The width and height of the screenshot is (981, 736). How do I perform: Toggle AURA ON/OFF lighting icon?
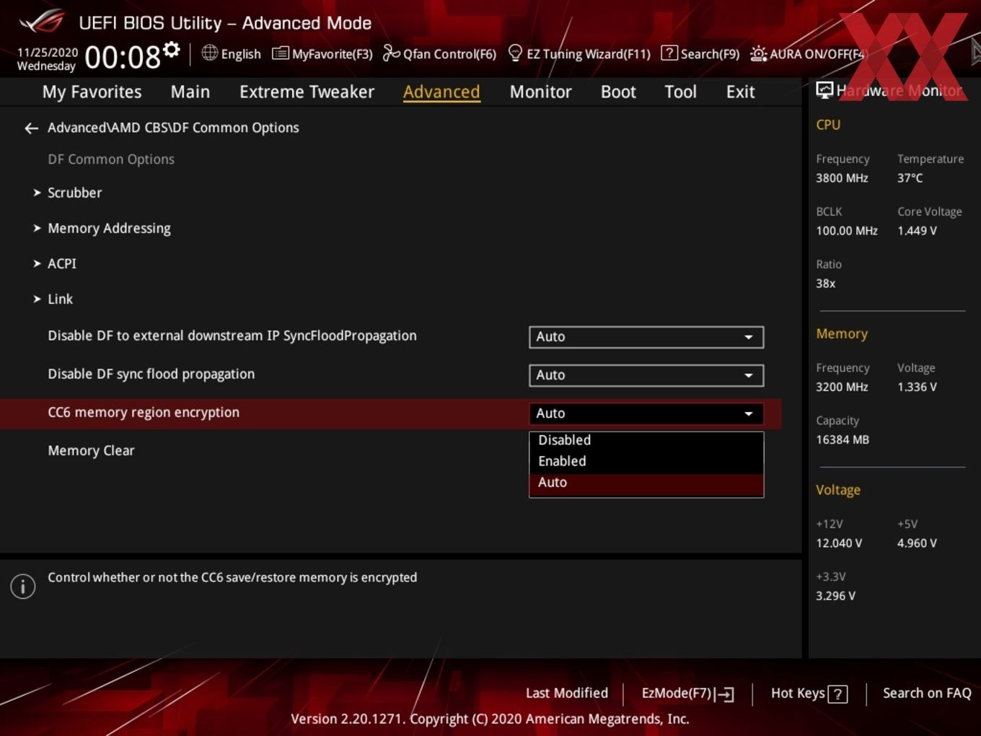[758, 54]
